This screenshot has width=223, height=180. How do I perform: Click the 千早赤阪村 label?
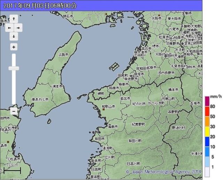[179, 66]
